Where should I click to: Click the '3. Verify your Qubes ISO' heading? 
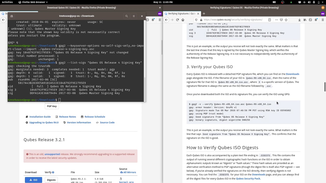pyautogui.click(x=210, y=67)
